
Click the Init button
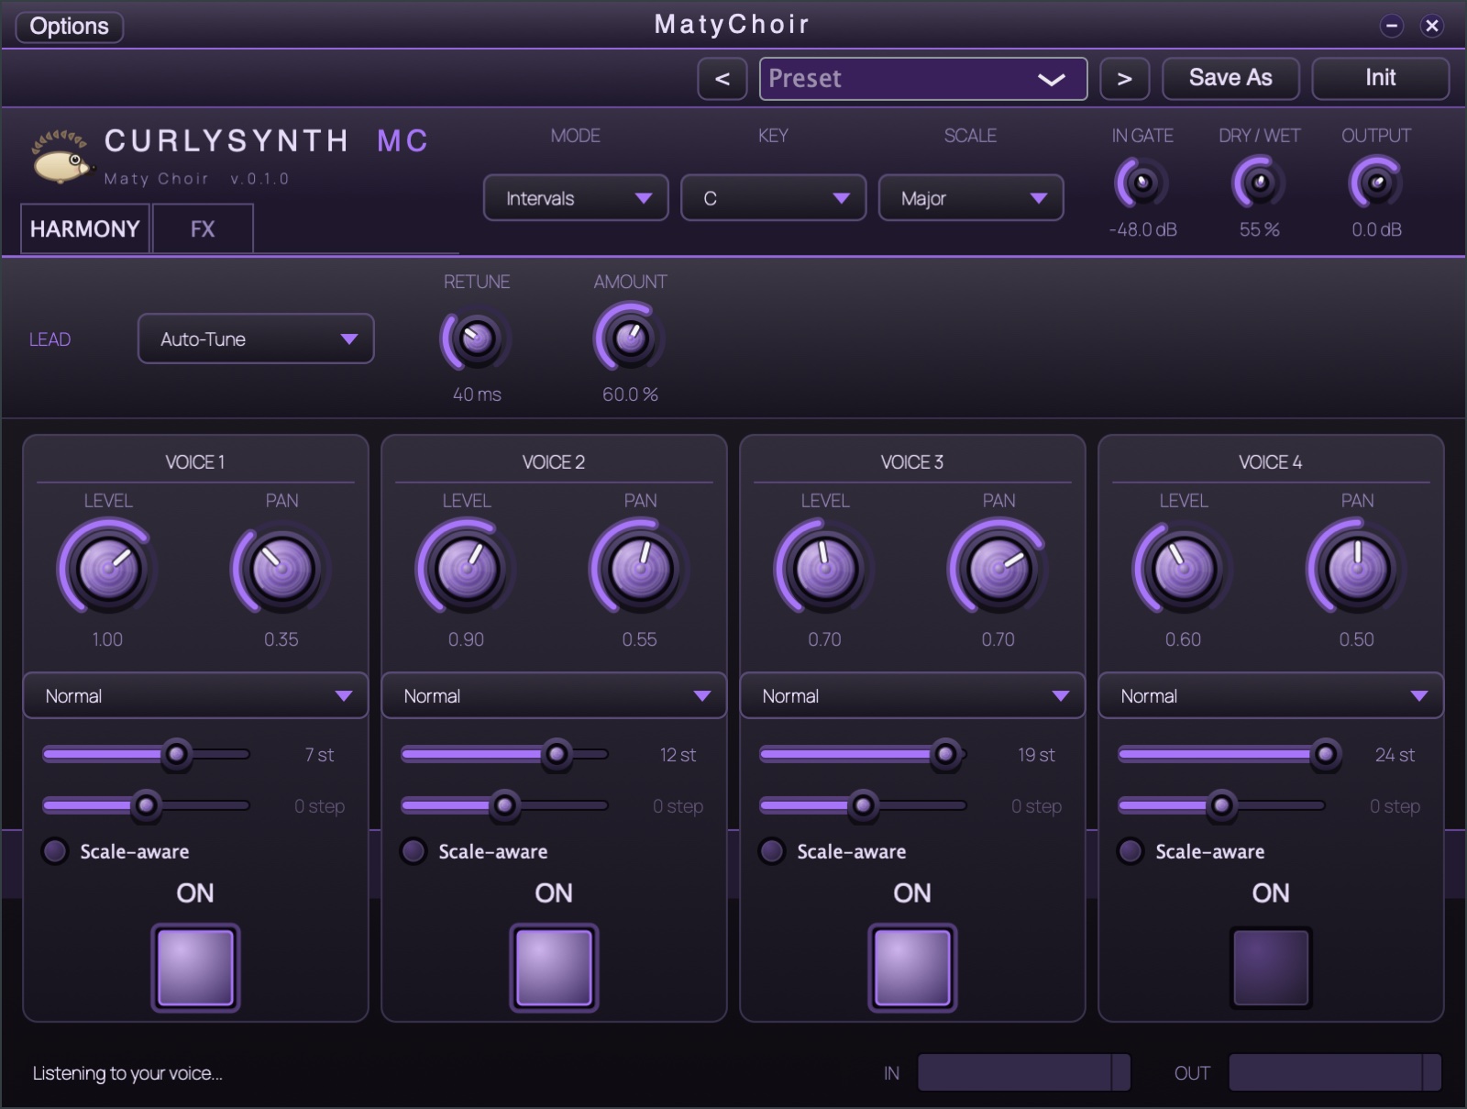coord(1380,79)
